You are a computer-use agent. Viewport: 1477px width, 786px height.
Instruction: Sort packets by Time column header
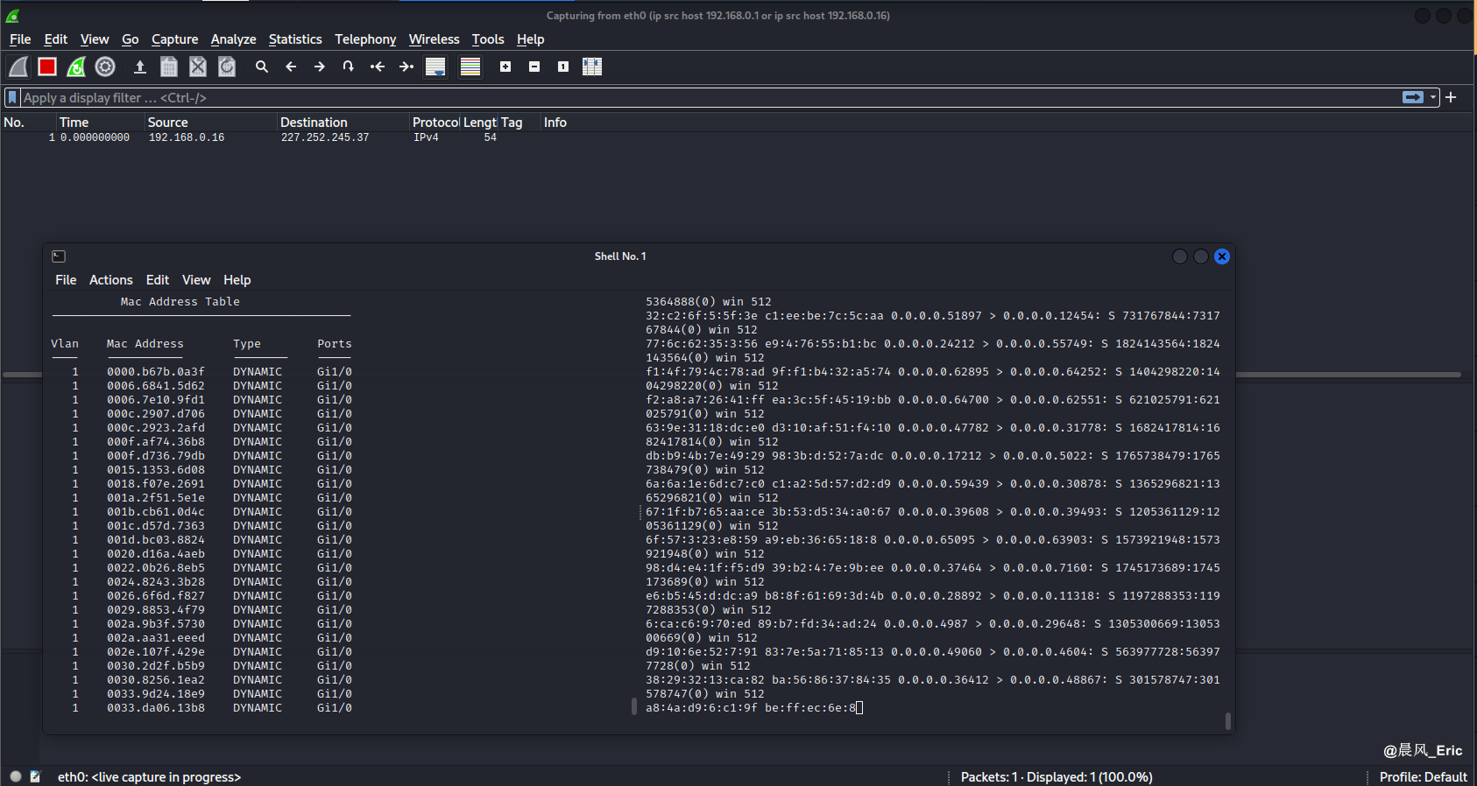point(100,123)
